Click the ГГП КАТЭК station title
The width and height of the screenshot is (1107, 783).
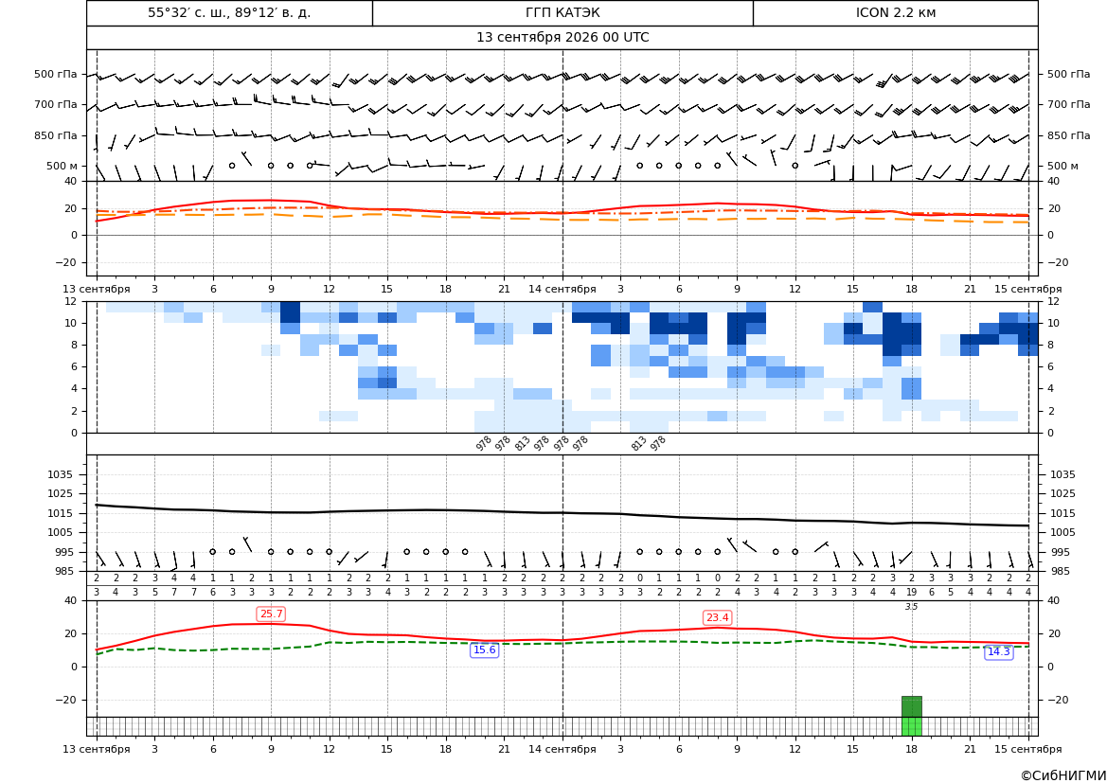[562, 12]
